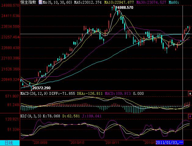Click the K:78.068 value
Screen dimensions: 192x146
click(51, 116)
